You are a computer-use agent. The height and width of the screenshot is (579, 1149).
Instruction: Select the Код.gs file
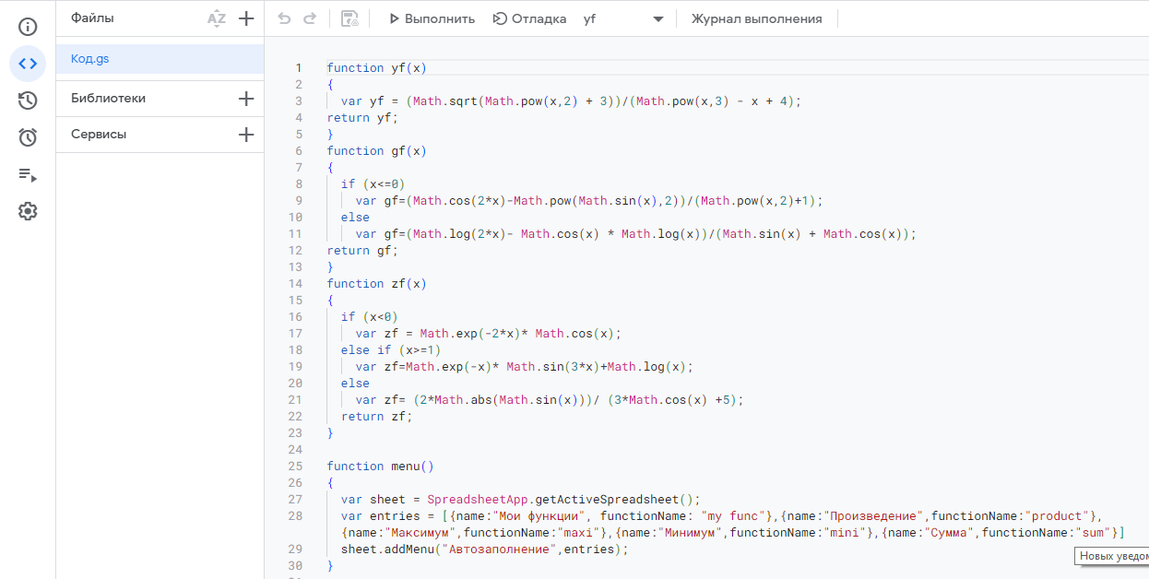tap(160, 59)
